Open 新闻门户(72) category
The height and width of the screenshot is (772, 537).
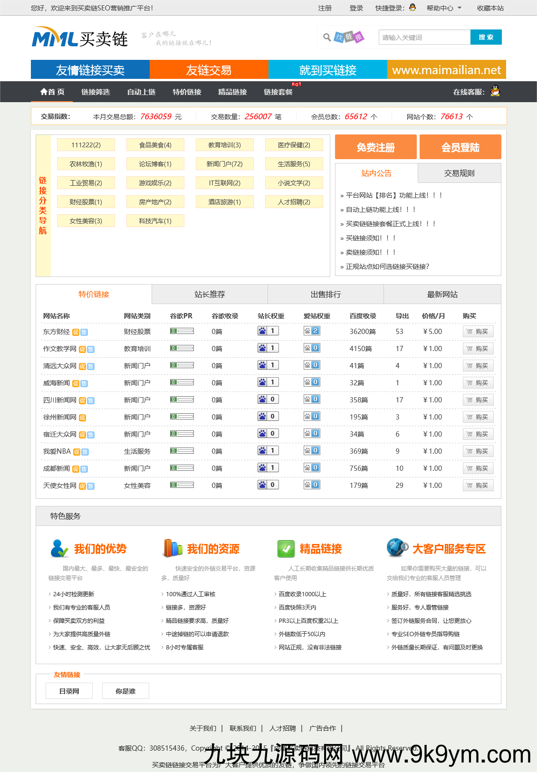[225, 164]
